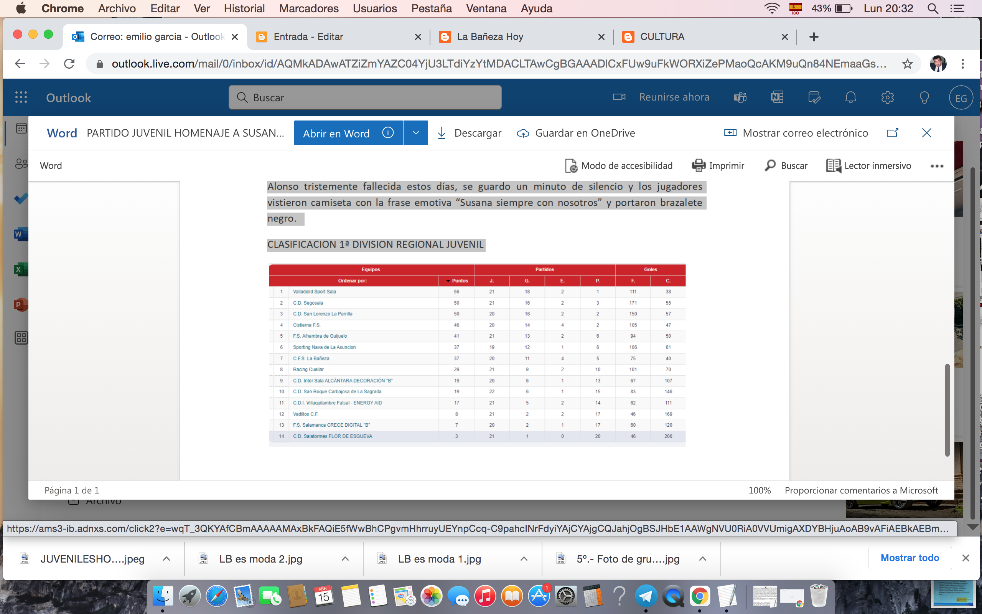Open the OneNote feed icon

click(777, 97)
